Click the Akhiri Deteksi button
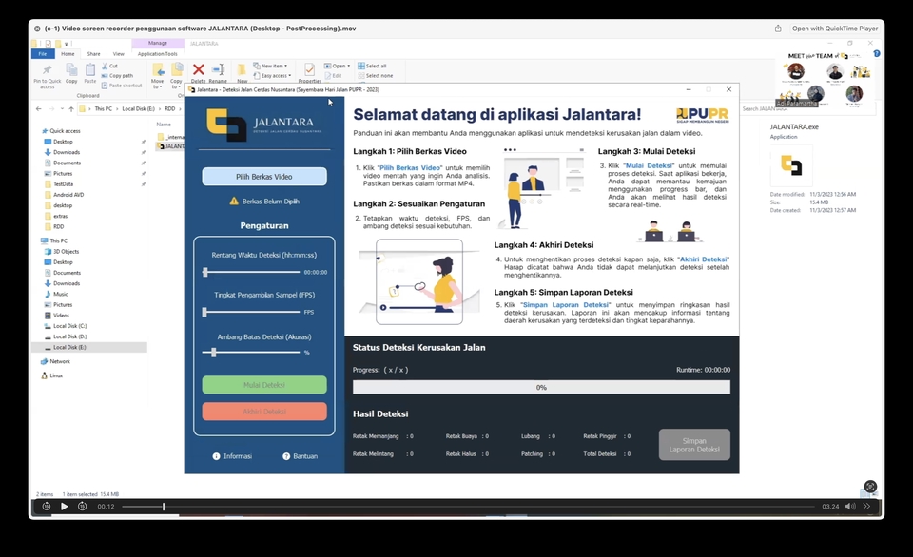 pyautogui.click(x=264, y=412)
